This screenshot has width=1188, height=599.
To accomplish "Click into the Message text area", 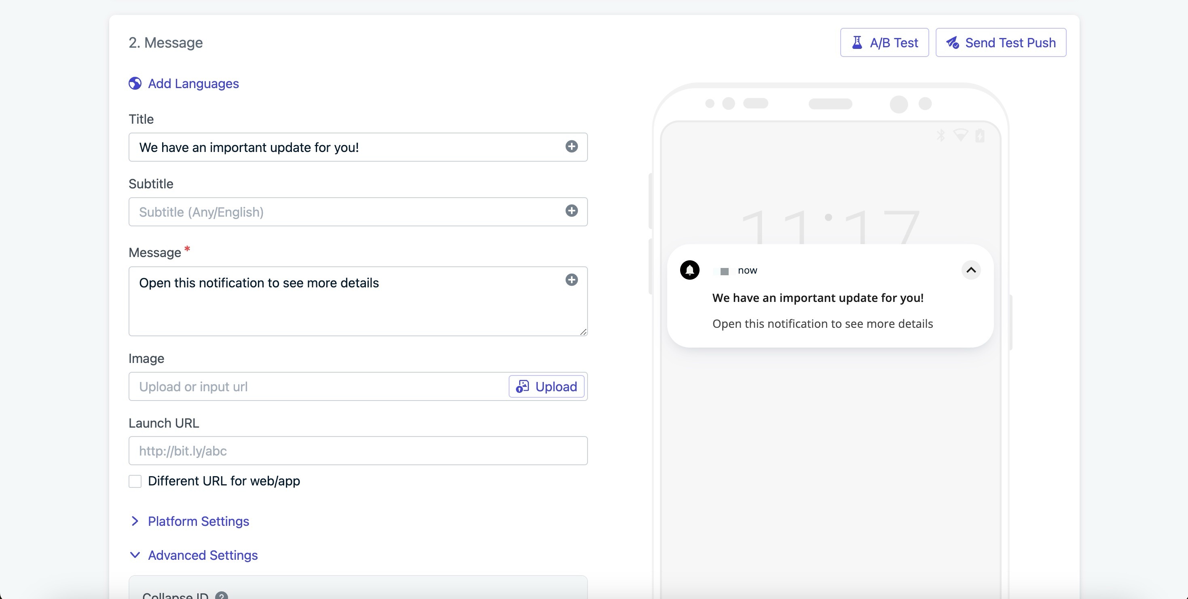I will pyautogui.click(x=358, y=301).
